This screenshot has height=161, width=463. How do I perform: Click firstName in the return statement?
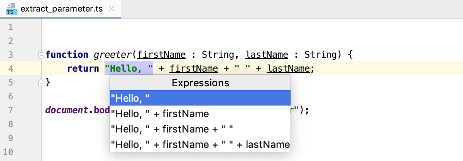tap(194, 69)
